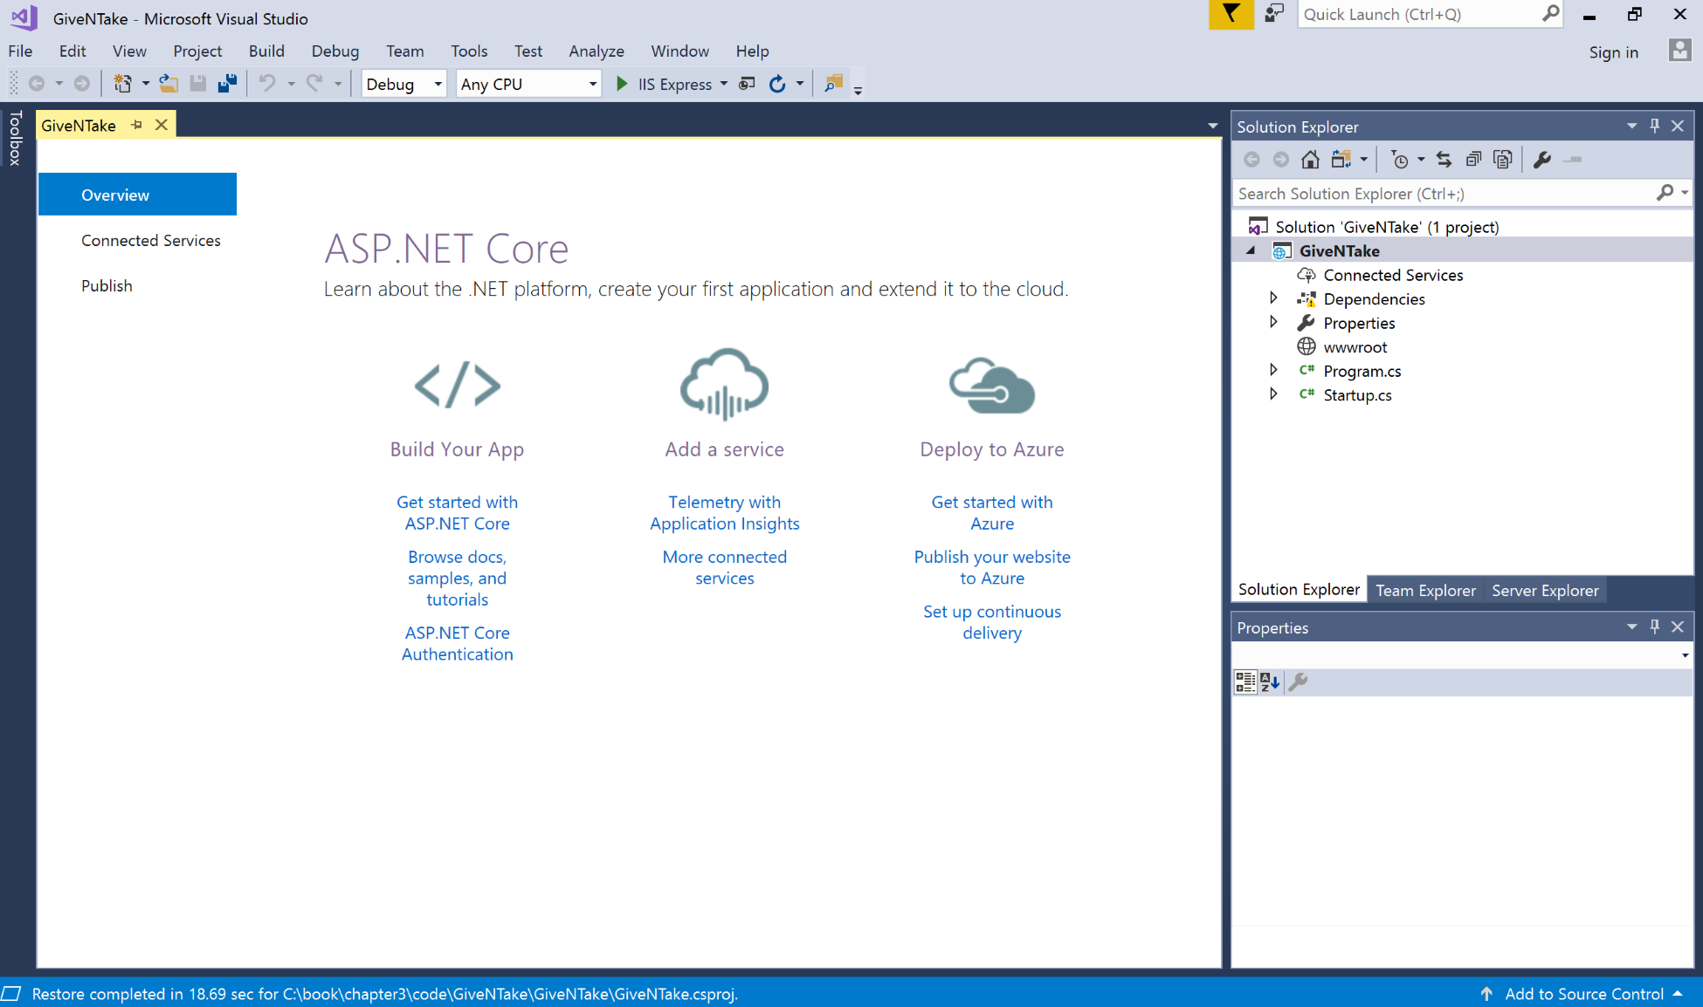Click the Redo arrow icon
The image size is (1703, 1007).
click(x=314, y=84)
